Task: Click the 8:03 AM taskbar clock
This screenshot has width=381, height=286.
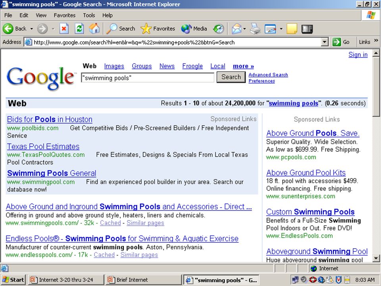Action: point(365,280)
